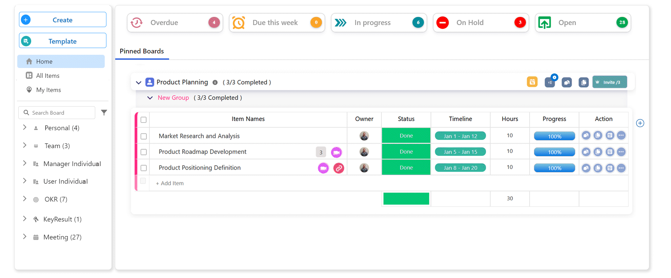
Task: Tick the Product Roadmap Development checkbox
Action: point(144,152)
